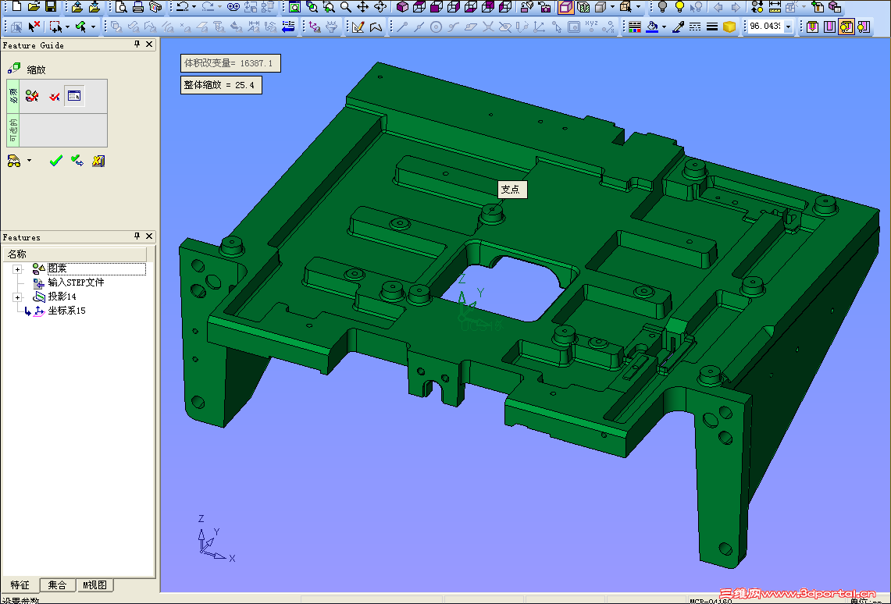Click the paint bucket fill color
Viewport: 891px width, 604px height.
coord(652,26)
